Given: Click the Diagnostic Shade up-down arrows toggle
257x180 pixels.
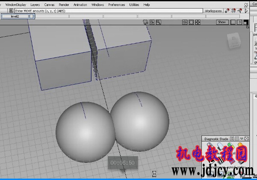Looking at the screenshot, I should (x=232, y=139).
